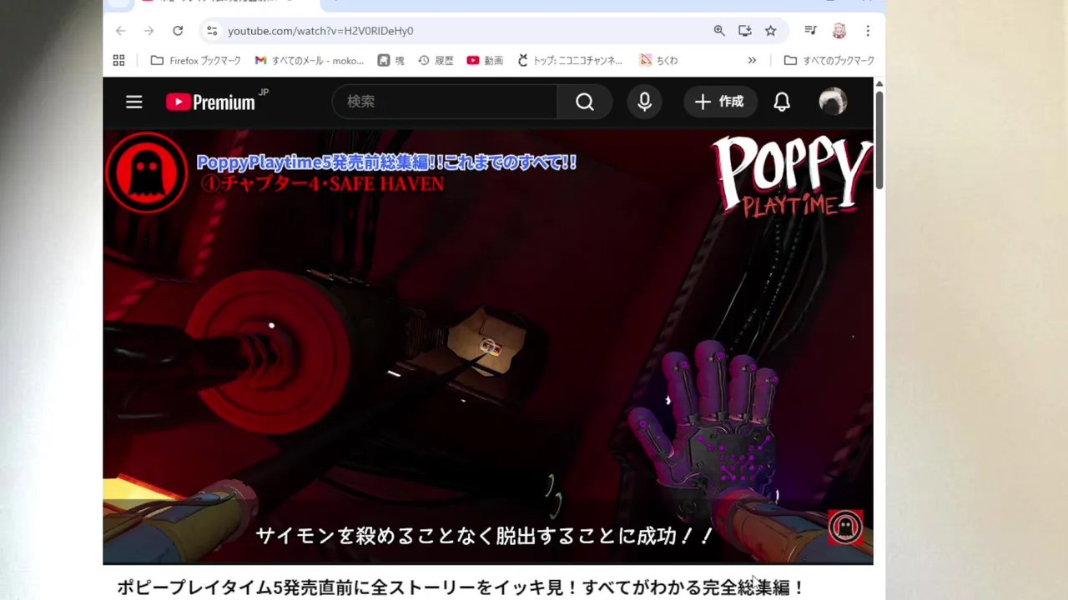Open the YouTube hamburger guide menu
This screenshot has width=1068, height=600.
tap(134, 102)
